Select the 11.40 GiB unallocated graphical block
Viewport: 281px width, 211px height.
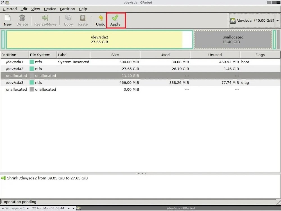click(x=233, y=40)
